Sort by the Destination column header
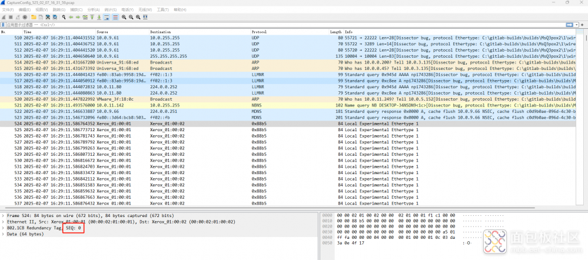This screenshot has height=260, width=588. [200, 32]
